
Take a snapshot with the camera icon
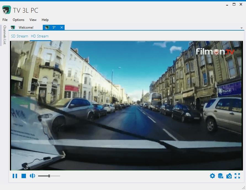(229, 176)
